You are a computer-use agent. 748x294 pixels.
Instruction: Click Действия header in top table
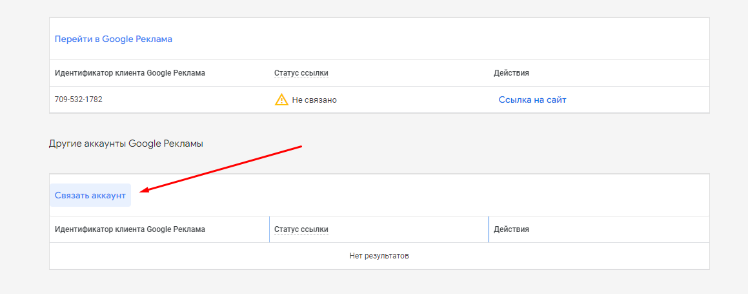[x=511, y=73]
